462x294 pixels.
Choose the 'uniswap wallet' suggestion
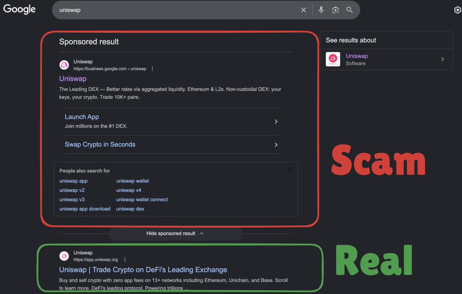(x=132, y=181)
